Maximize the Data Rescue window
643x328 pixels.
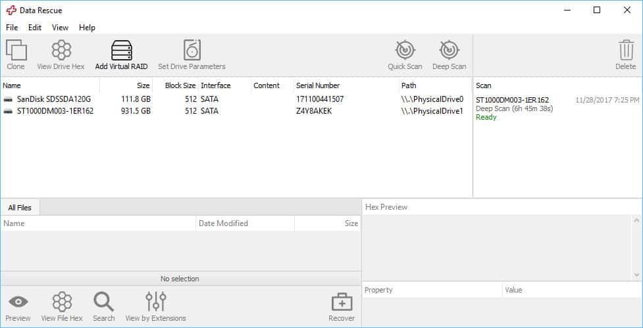tap(597, 11)
